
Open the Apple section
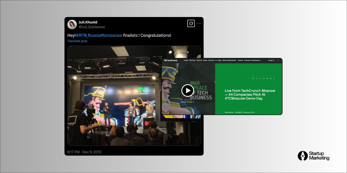coord(205,60)
